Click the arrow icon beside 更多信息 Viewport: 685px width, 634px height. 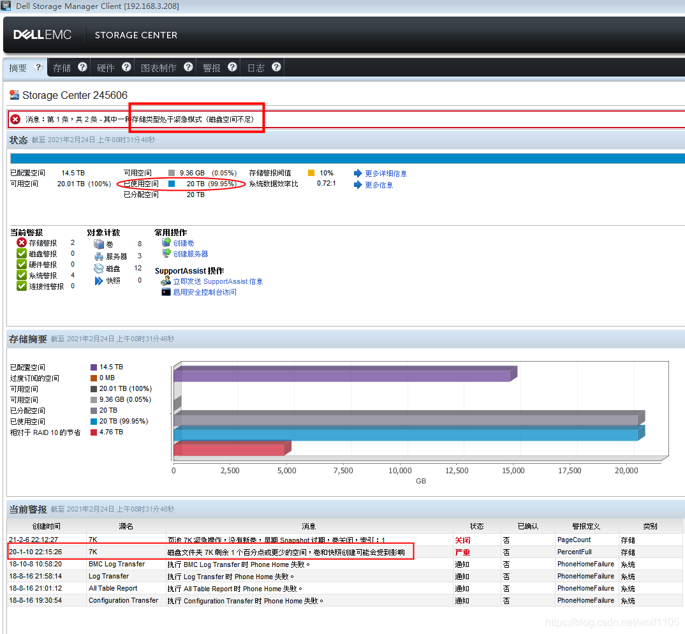pyautogui.click(x=358, y=185)
